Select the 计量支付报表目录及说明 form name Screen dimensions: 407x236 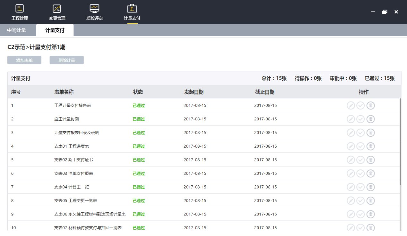click(77, 133)
